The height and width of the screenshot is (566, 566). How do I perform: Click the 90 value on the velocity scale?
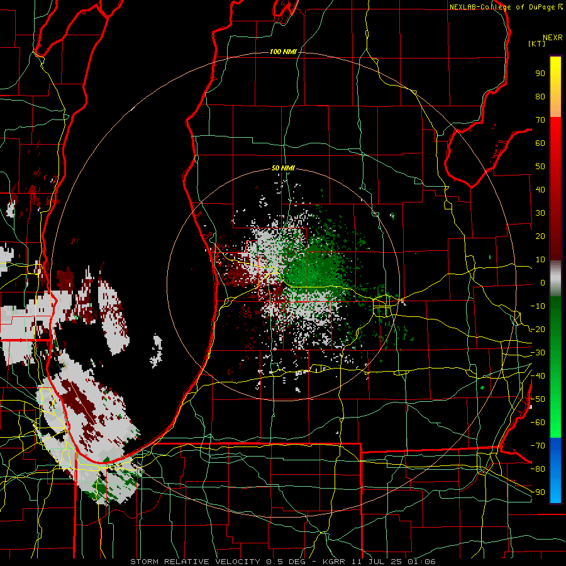(x=540, y=74)
